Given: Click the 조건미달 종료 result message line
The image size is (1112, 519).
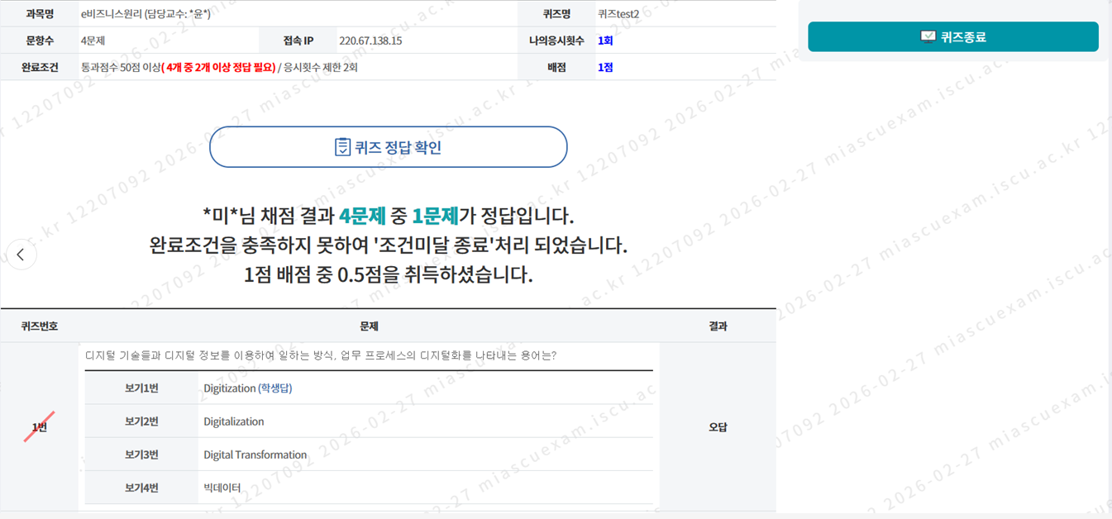Looking at the screenshot, I should pos(389,245).
